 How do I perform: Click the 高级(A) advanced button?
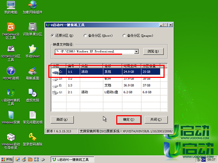point(62,120)
